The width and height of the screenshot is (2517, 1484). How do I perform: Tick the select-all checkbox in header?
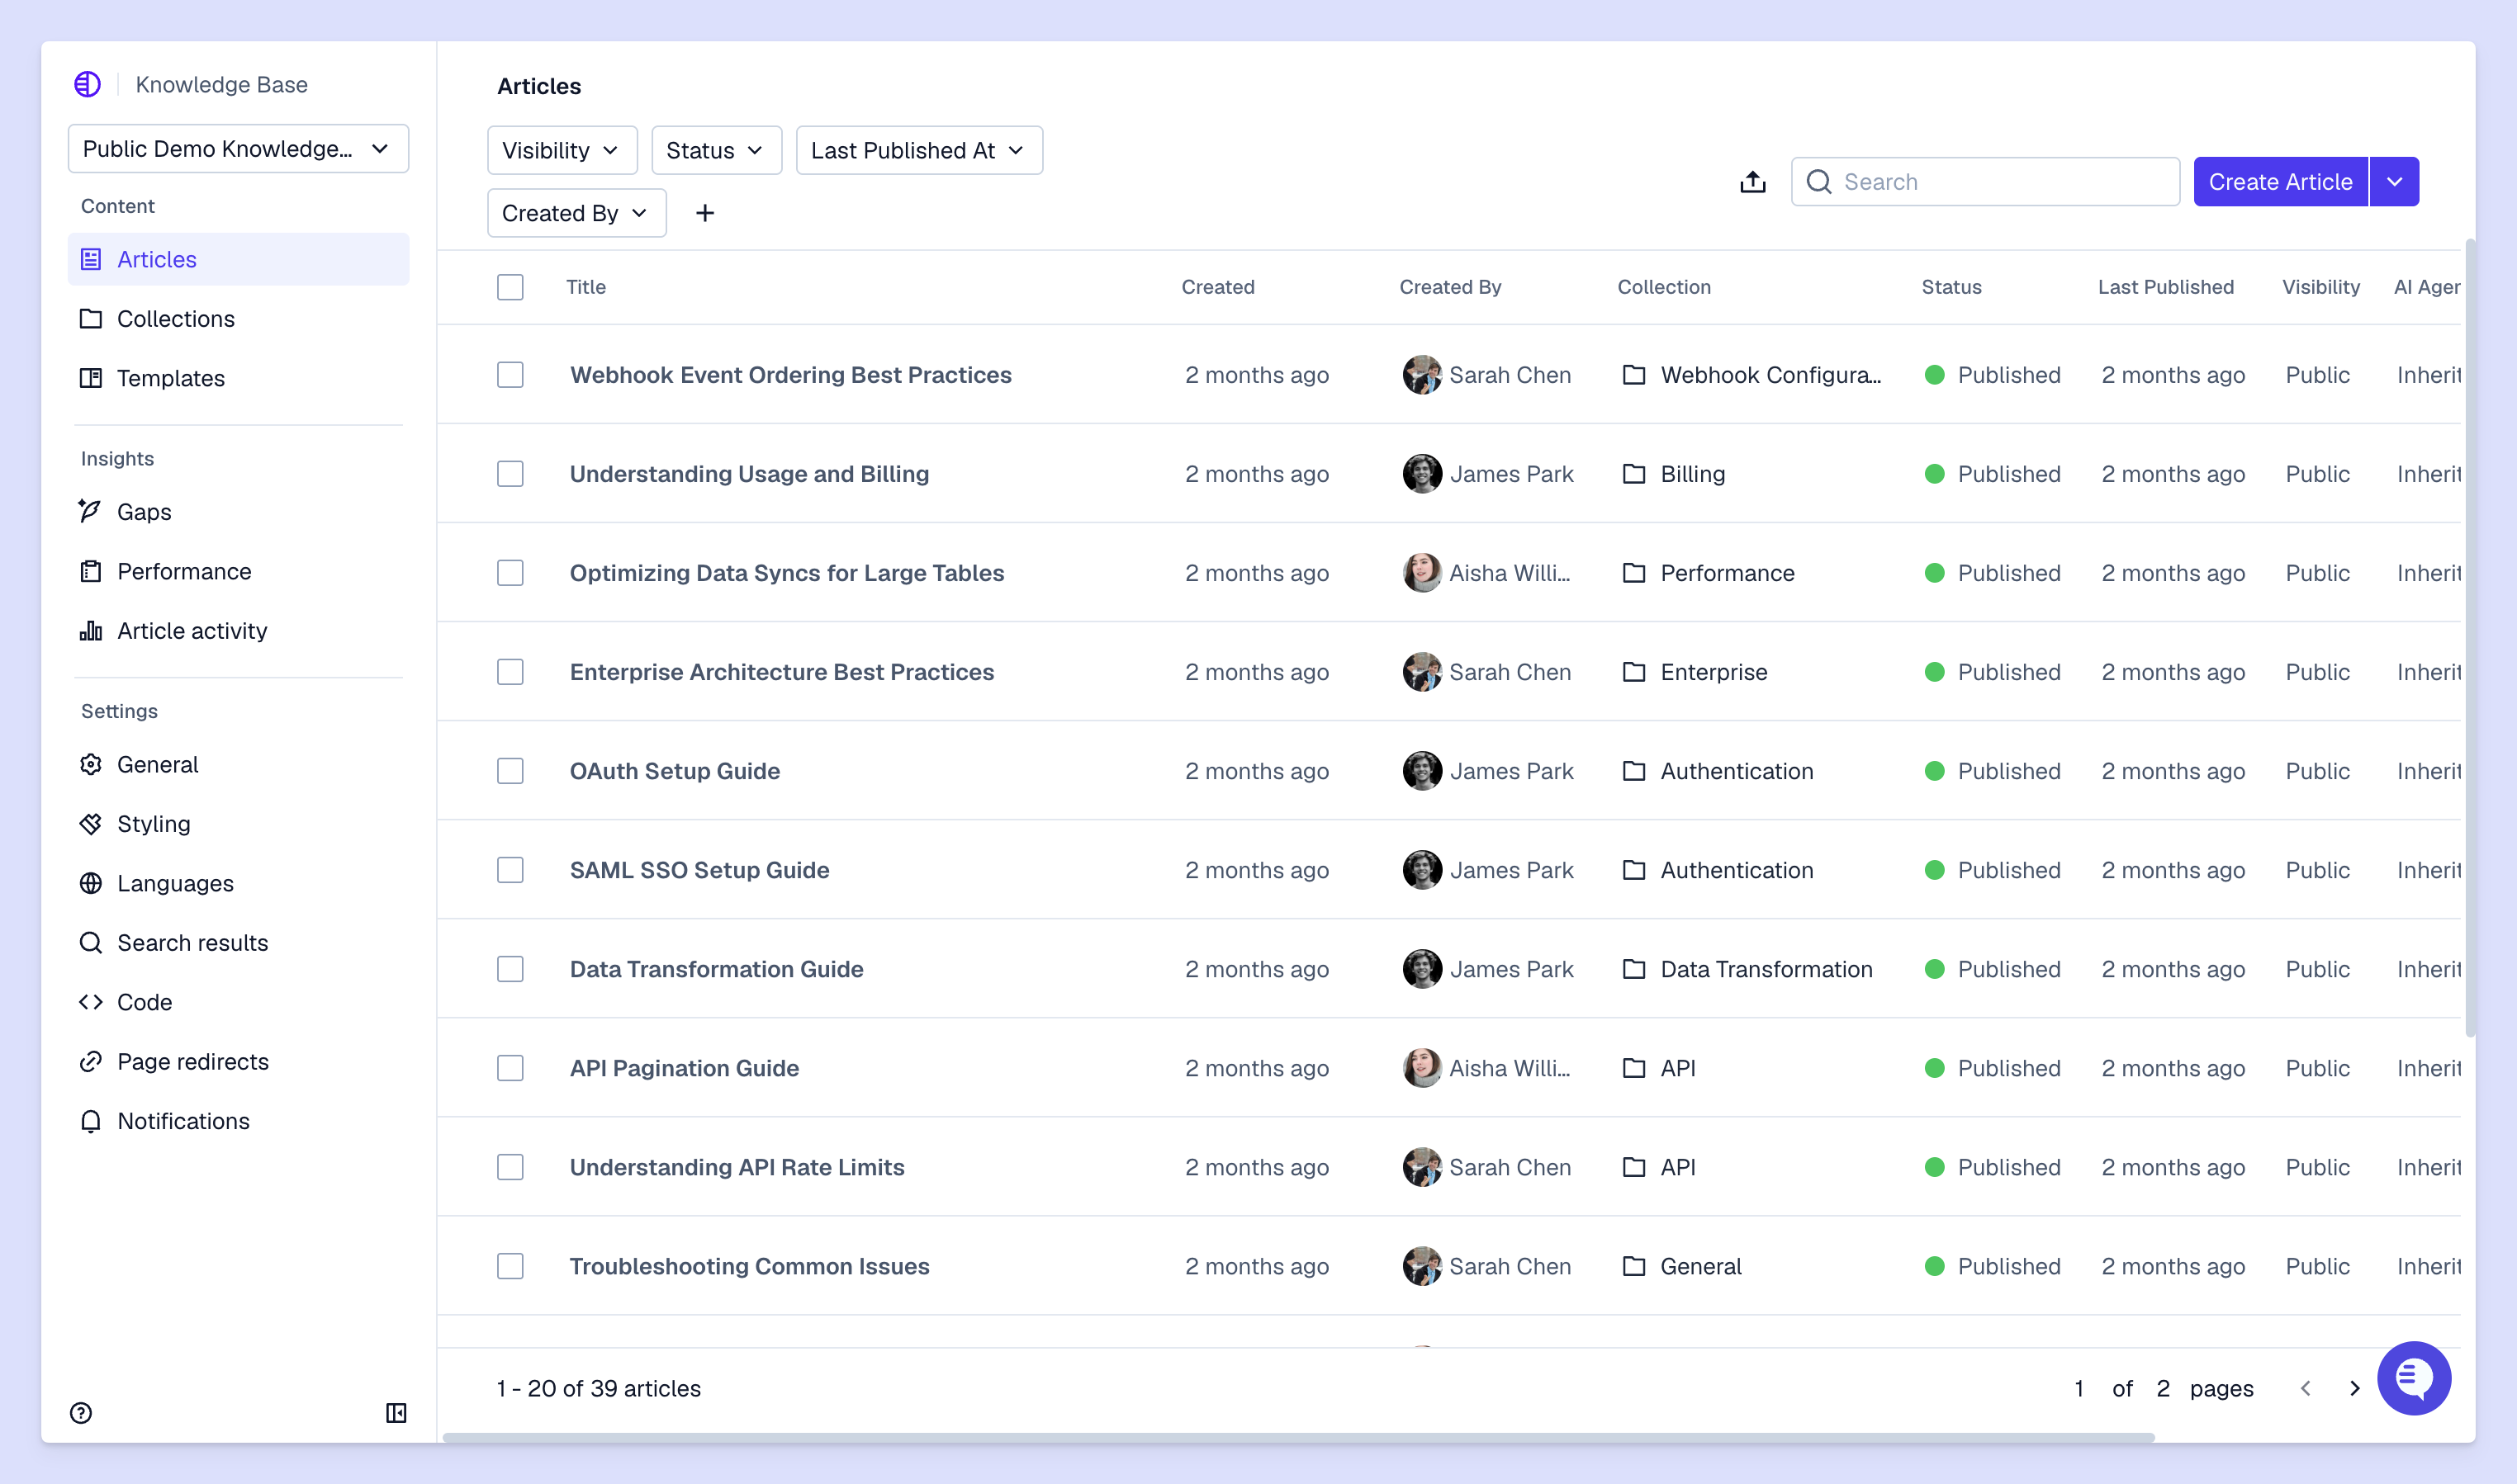tap(510, 287)
